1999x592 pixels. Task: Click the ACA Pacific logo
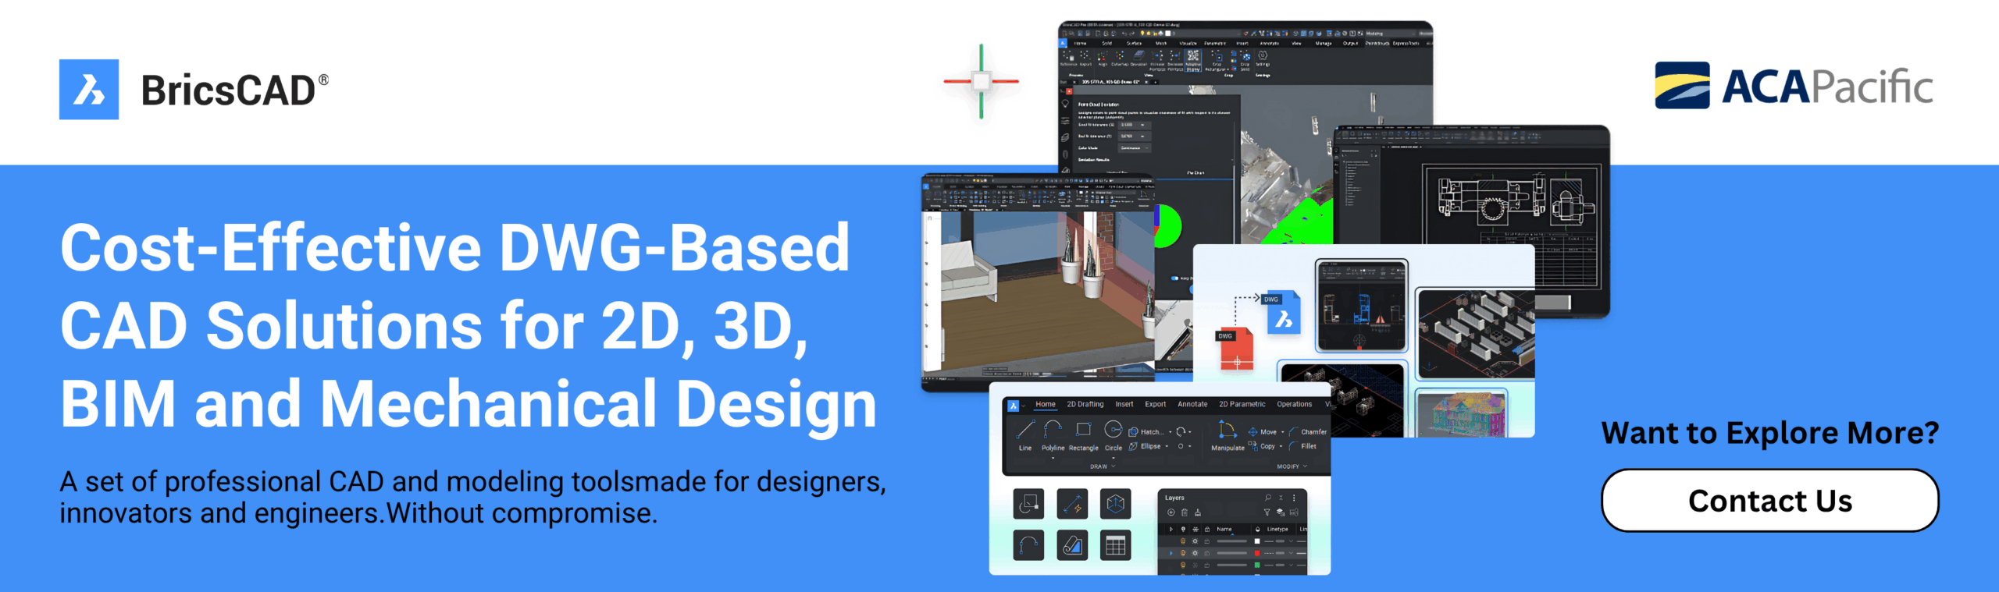(x=1794, y=86)
